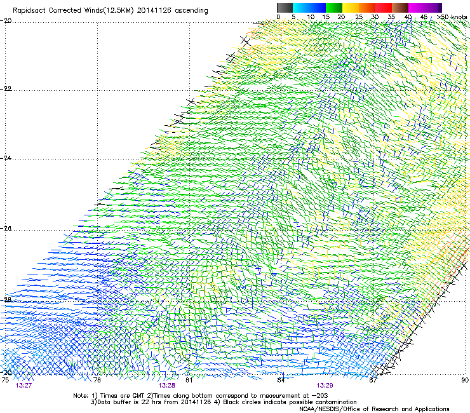Click the legend tick label '25'
470x413 pixels.
tap(359, 17)
